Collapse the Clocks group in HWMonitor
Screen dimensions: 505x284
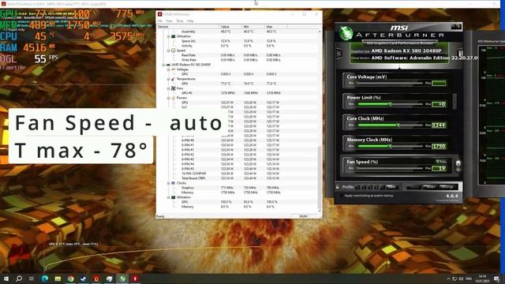point(168,183)
